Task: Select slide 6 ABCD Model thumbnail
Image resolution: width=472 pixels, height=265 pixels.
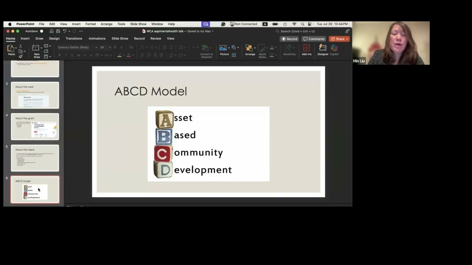Action: pos(35,190)
